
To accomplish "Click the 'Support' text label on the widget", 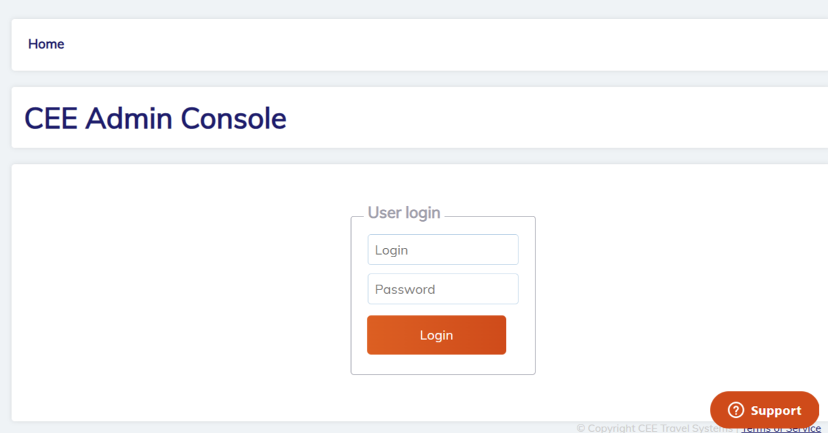I will click(776, 411).
